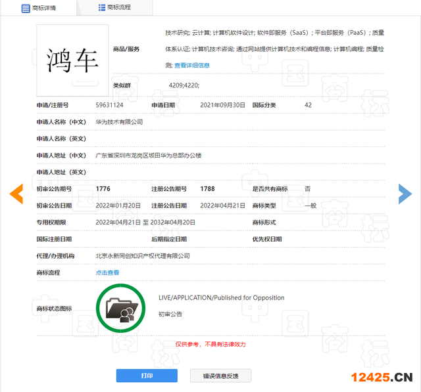Screen dimensions: 421x392
Task: Click the applicant name 华为技术有限公司
Action: click(119, 122)
